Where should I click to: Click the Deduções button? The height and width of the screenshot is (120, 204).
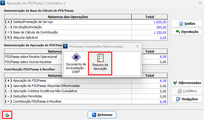187,99
